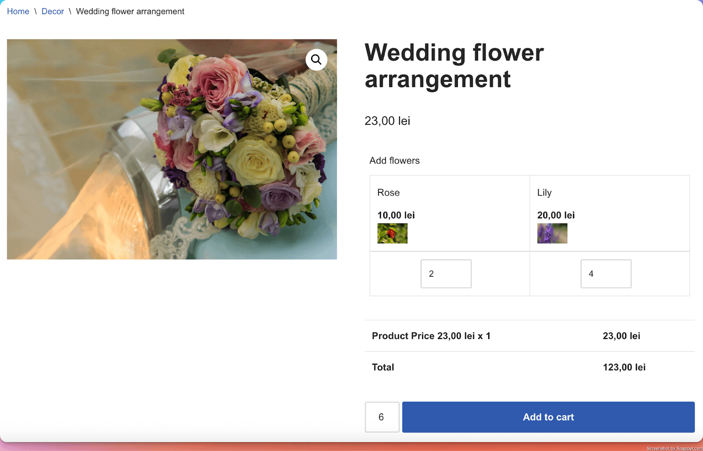The image size is (703, 451).
Task: Click the Screenshot by Xnapper.com watermark
Action: (x=674, y=448)
